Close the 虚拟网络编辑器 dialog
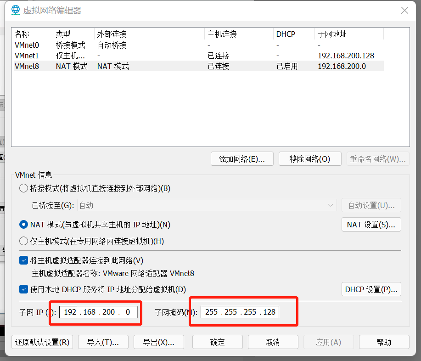The width and height of the screenshot is (421, 361). (x=404, y=11)
